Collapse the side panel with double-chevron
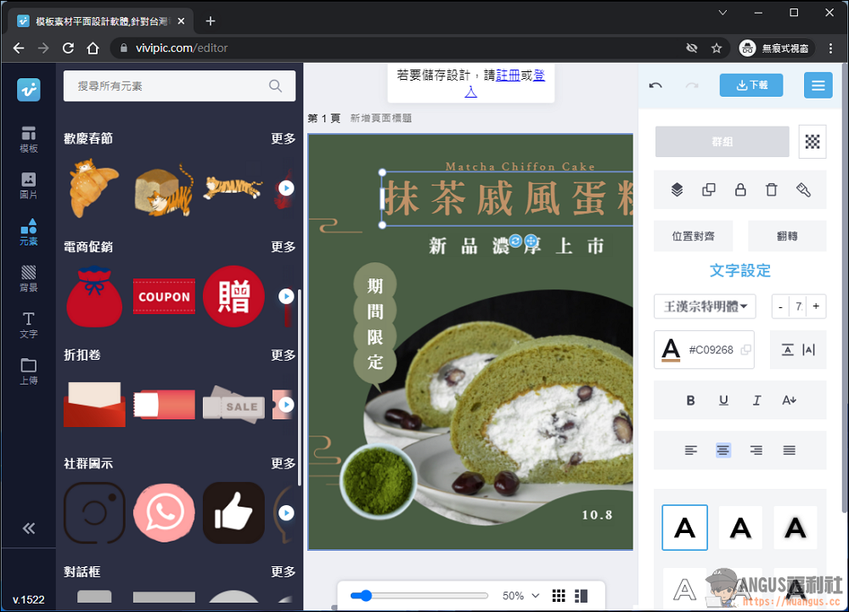Image resolution: width=849 pixels, height=612 pixels. click(x=29, y=528)
